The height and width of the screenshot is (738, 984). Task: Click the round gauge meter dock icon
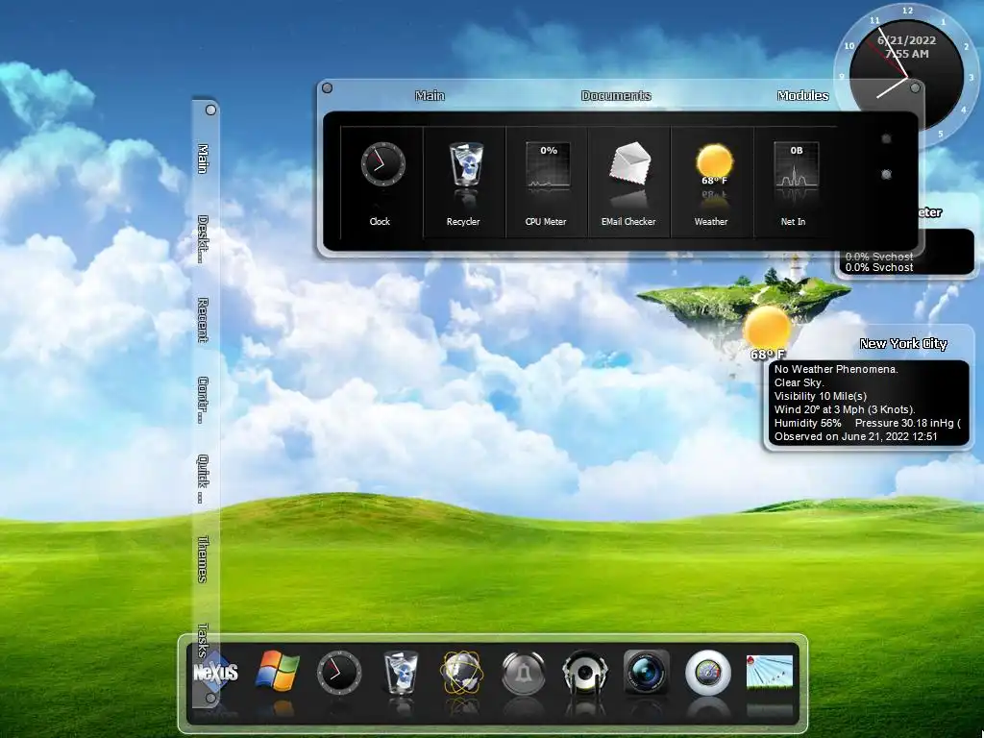(x=708, y=673)
